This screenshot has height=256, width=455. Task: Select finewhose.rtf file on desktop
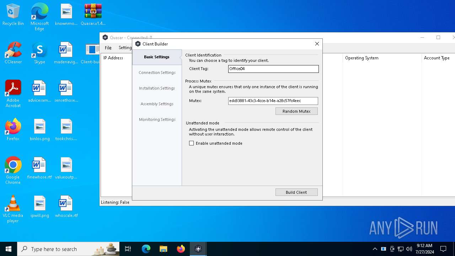coord(39,169)
